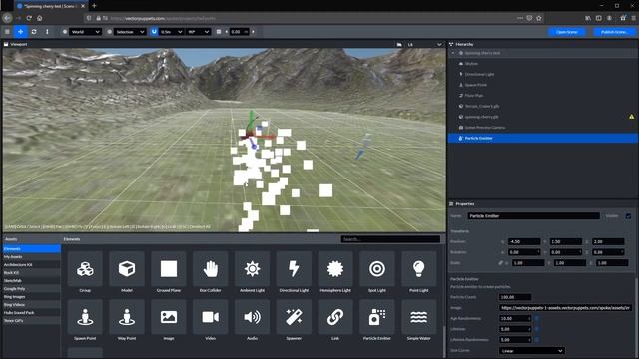The width and height of the screenshot is (639, 359).
Task: Click the Particle Count field
Action: point(515,297)
